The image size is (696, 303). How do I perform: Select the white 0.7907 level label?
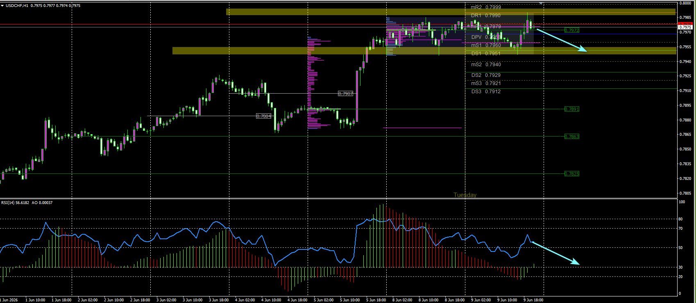[x=345, y=94]
